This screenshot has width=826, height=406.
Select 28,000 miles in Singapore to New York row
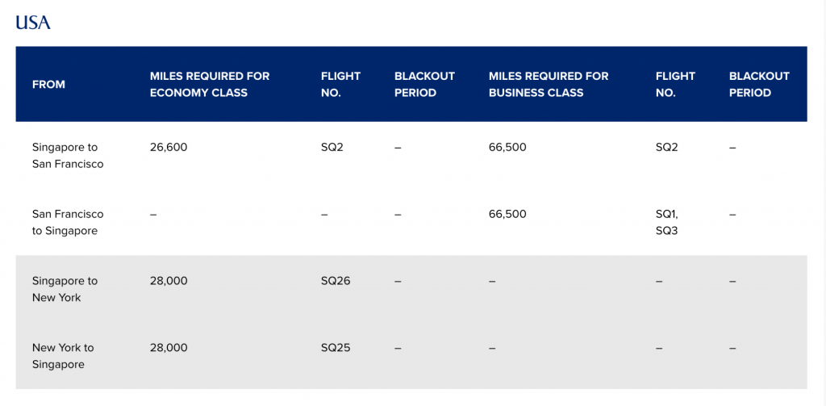coord(169,281)
